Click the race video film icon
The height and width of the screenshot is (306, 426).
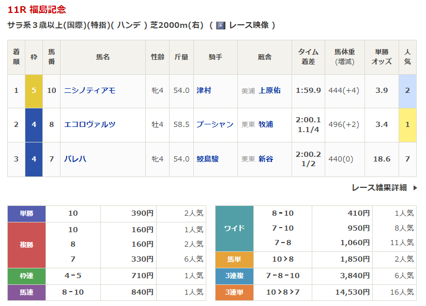tap(221, 25)
